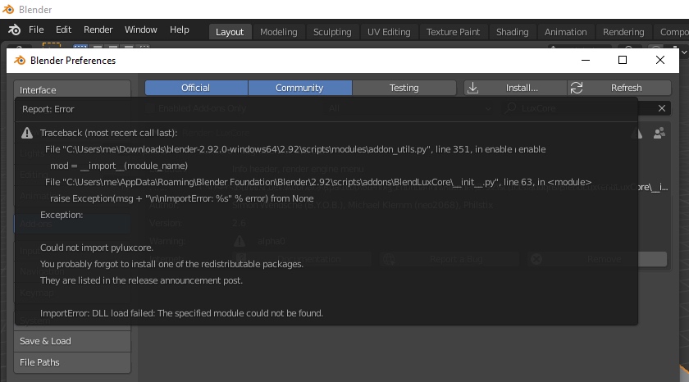Open the Window menu
The height and width of the screenshot is (382, 689).
(x=140, y=30)
